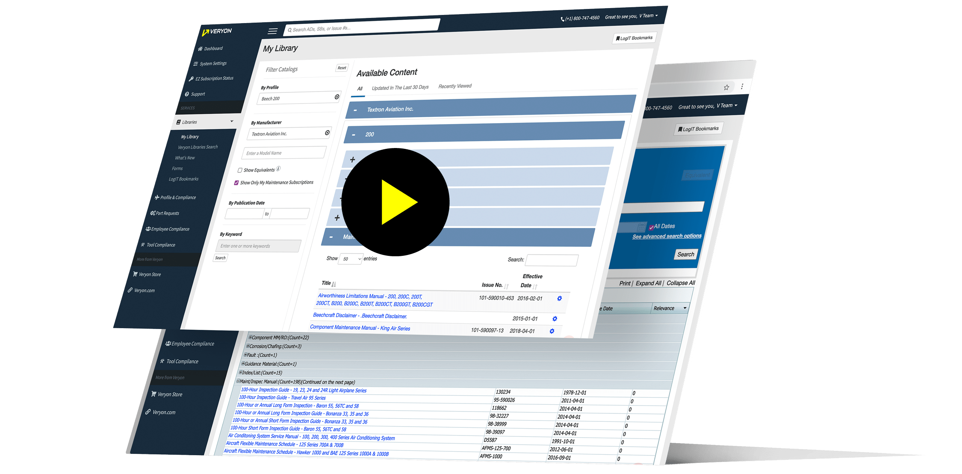Image resolution: width=962 pixels, height=474 pixels.
Task: Open gear options for Component Maintenance Manual
Action: 552,331
